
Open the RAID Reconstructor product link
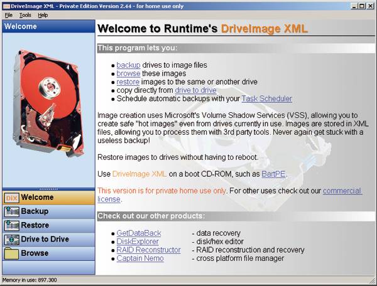pos(148,250)
